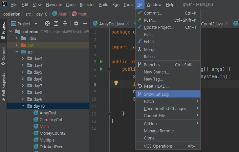The image size is (239, 152).
Task: Select New Branch... menu item
Action: point(168,72)
